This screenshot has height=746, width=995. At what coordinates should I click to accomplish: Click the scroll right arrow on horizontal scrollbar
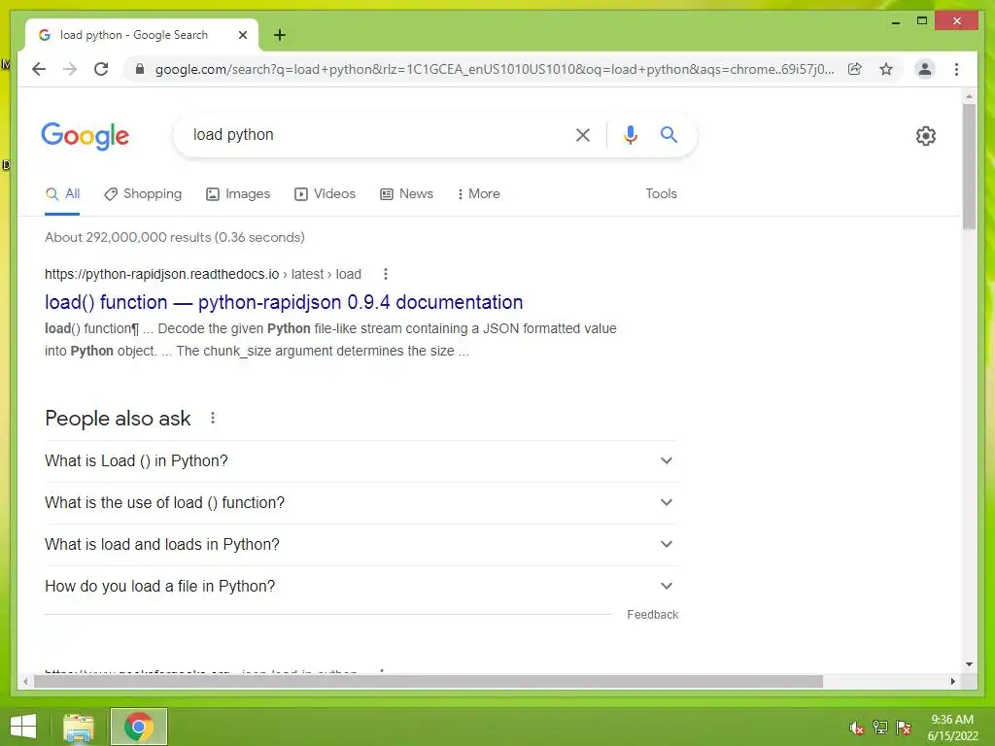coord(952,681)
